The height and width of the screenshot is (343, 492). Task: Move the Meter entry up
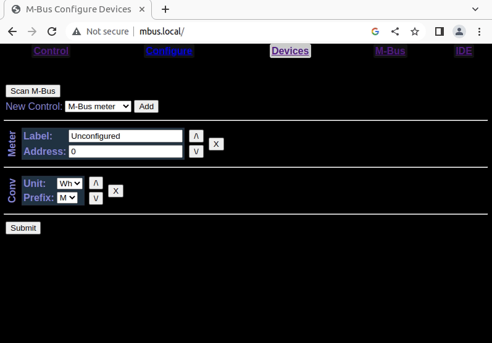click(x=196, y=136)
